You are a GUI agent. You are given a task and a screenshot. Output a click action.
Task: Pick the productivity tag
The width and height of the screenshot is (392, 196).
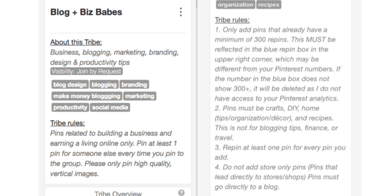(x=70, y=107)
